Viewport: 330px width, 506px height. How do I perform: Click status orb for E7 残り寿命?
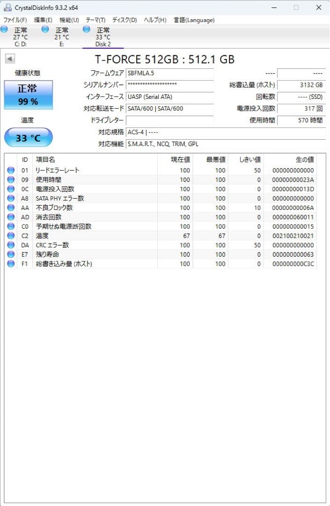11,254
